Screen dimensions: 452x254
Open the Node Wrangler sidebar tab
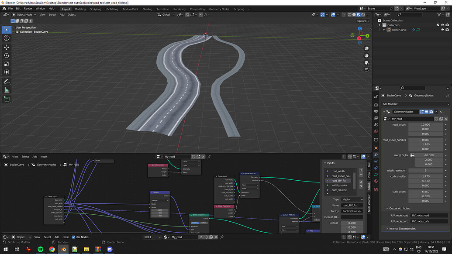coord(369,203)
